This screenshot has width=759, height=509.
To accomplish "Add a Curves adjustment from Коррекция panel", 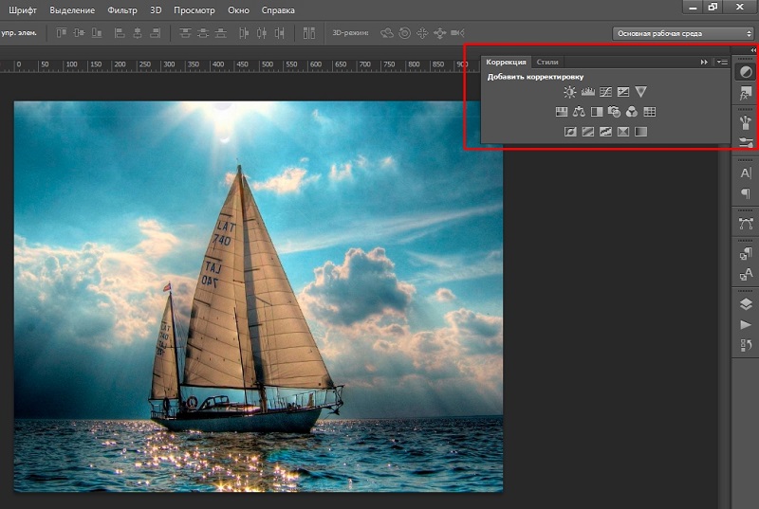I will 605,92.
